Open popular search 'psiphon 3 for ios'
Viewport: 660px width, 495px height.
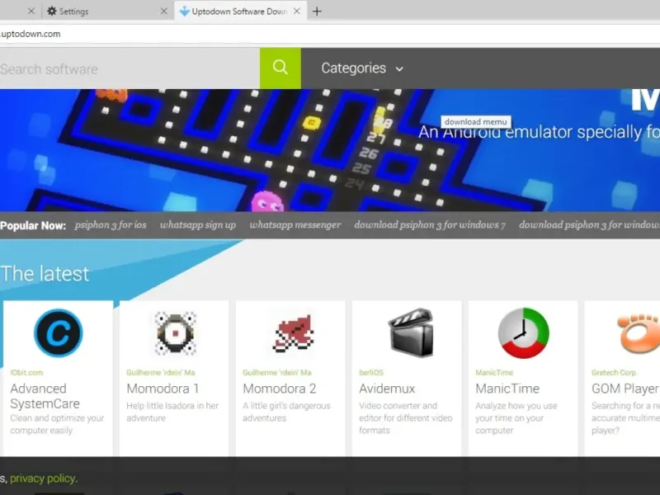coord(111,224)
